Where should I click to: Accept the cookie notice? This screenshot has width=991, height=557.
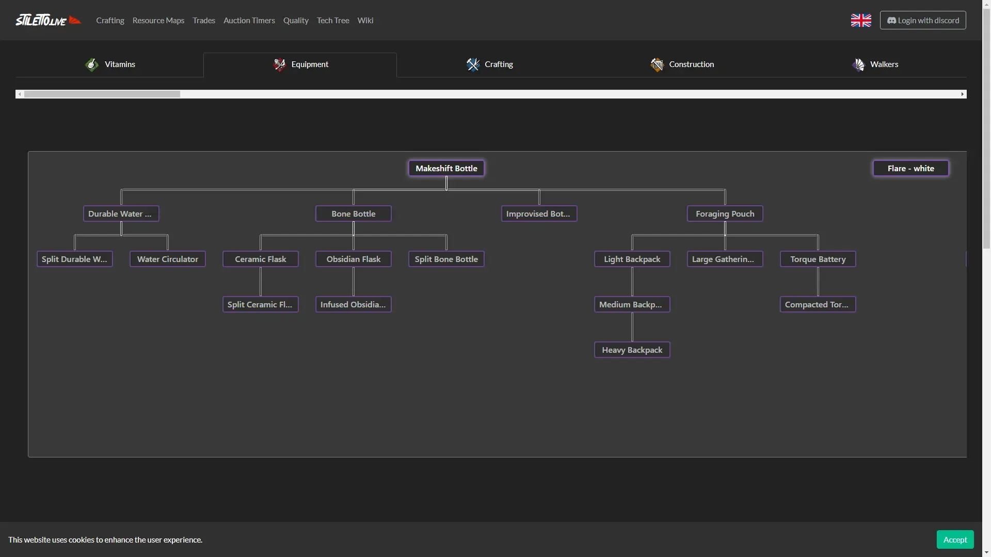pyautogui.click(x=955, y=539)
